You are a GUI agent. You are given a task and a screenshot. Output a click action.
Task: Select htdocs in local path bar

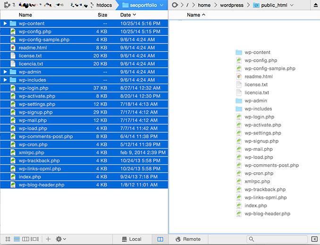click(x=104, y=5)
